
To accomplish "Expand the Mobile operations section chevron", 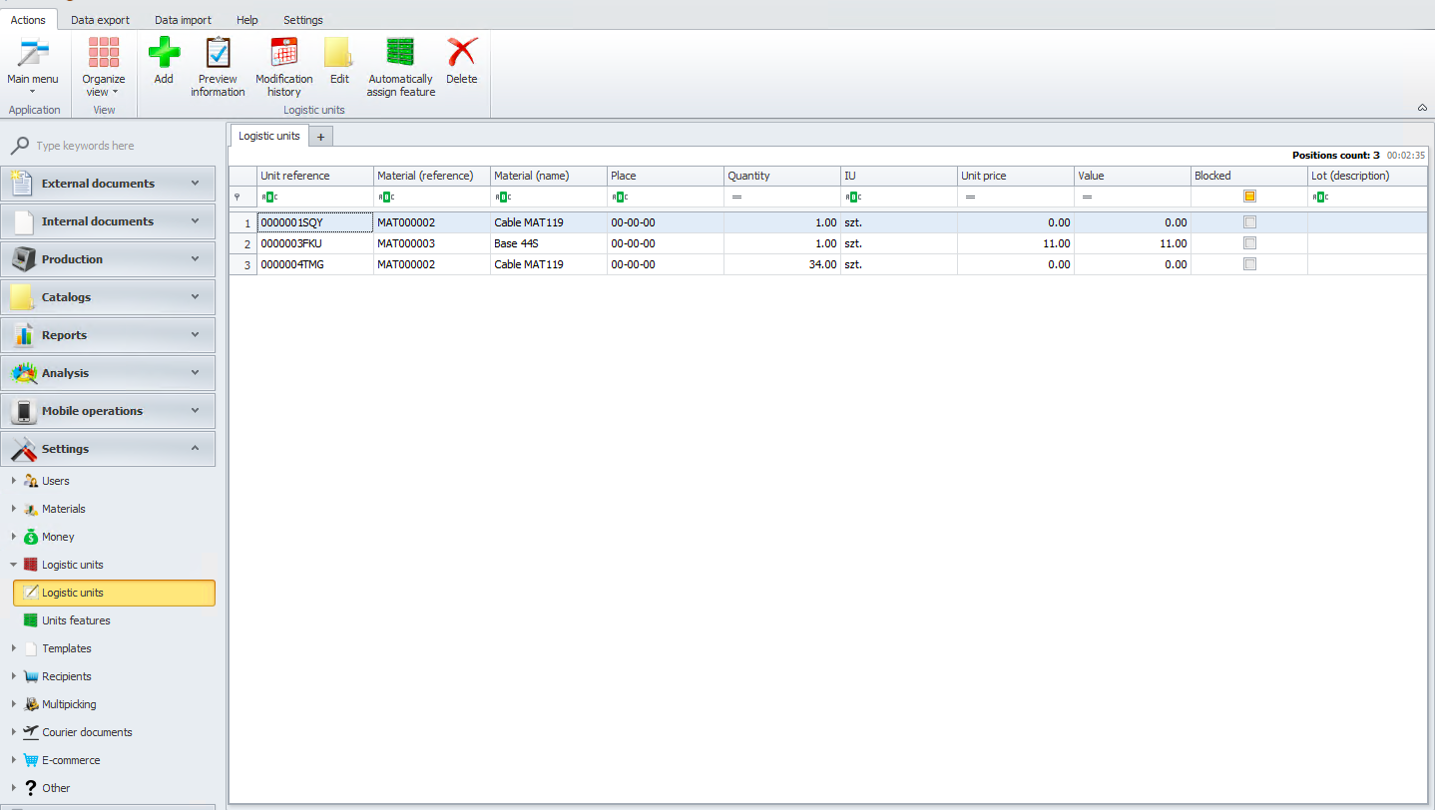I will 196,411.
